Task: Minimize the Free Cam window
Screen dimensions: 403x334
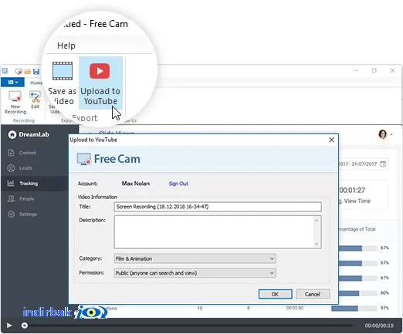Action: pos(356,70)
